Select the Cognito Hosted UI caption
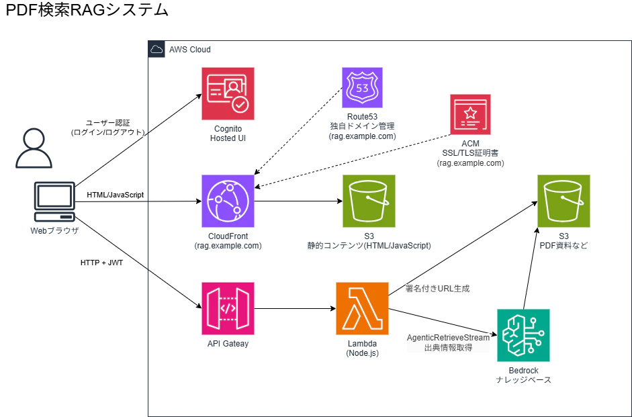 (x=228, y=134)
